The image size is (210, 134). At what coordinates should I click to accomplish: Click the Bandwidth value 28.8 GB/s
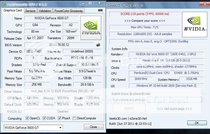coord(87,85)
